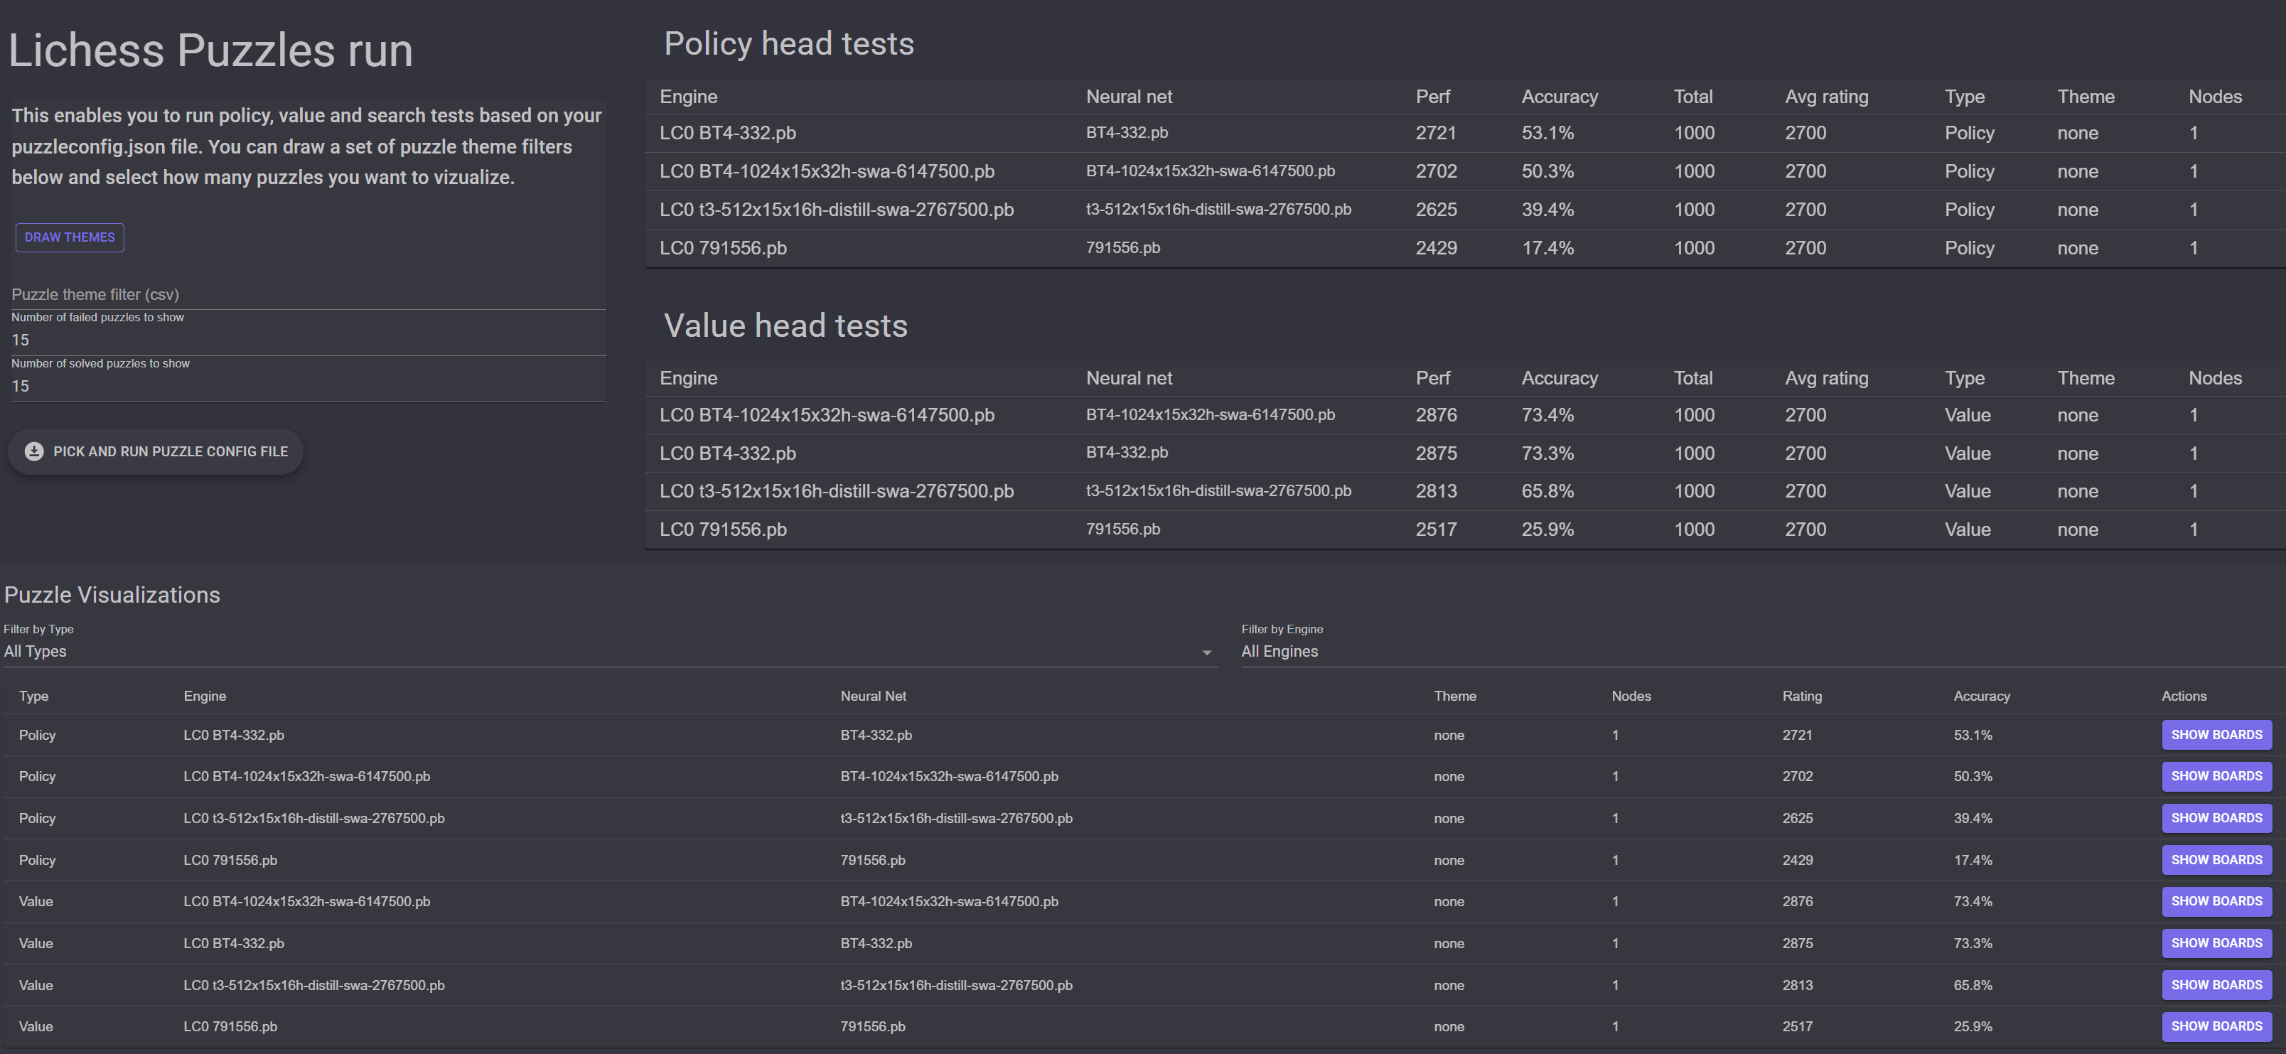This screenshot has height=1054, width=2286.
Task: Select the Accuracy column header in Policy tests
Action: click(x=1560, y=97)
